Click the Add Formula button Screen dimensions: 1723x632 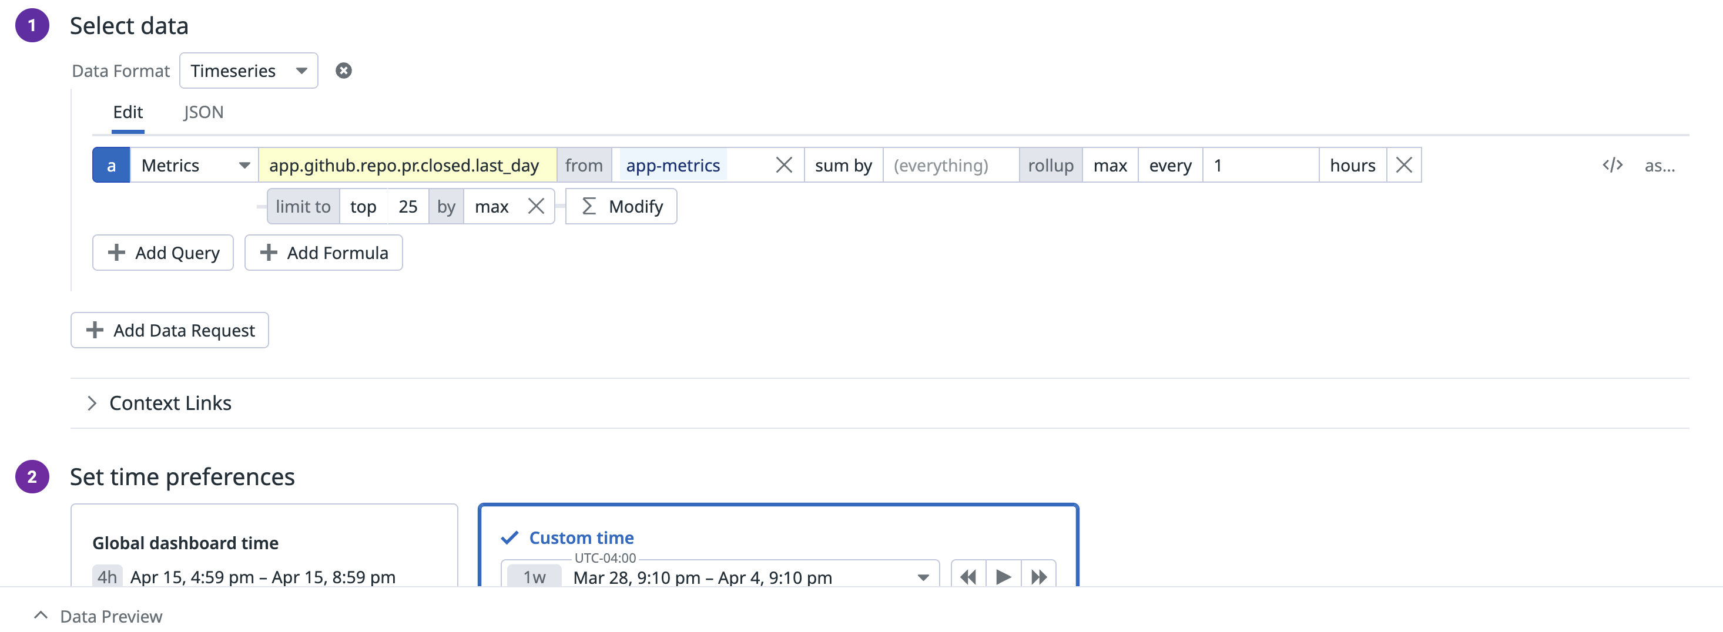coord(324,253)
